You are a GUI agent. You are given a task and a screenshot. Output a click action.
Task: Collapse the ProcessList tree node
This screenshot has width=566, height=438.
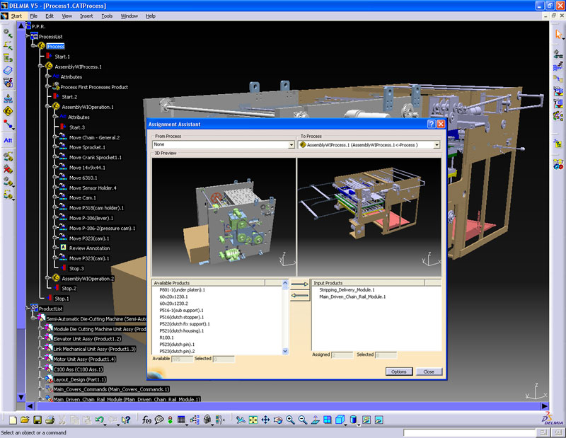pyautogui.click(x=28, y=36)
